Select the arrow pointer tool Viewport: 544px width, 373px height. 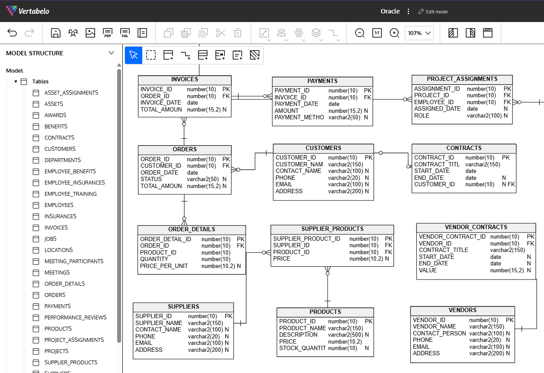tap(134, 55)
